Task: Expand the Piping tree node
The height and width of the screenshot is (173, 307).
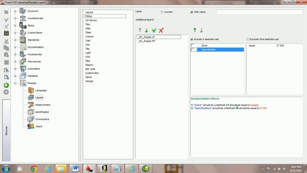Action: coord(15,25)
